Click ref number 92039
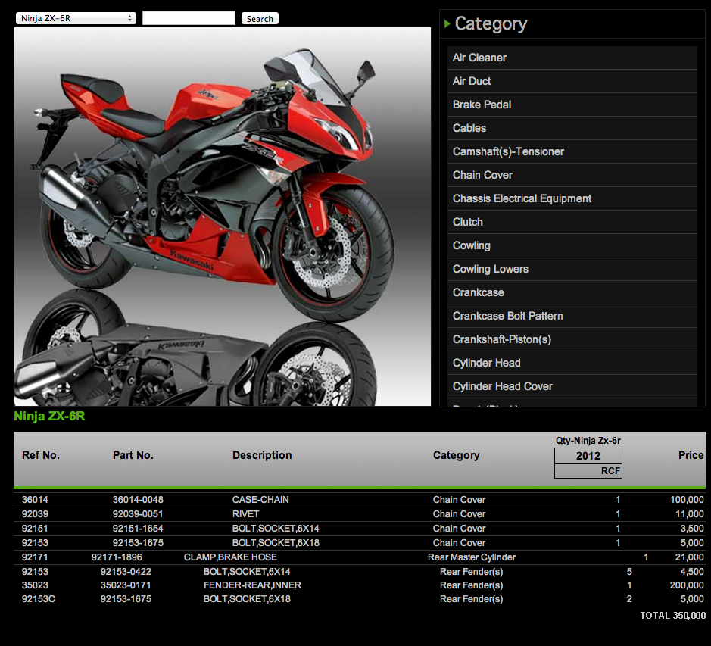This screenshot has height=646, width=711. point(35,514)
